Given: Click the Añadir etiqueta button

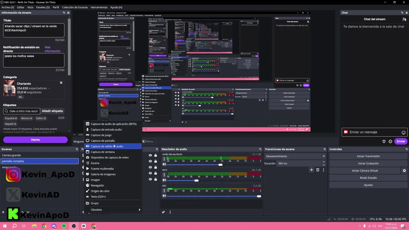Looking at the screenshot, I should [x=52, y=111].
